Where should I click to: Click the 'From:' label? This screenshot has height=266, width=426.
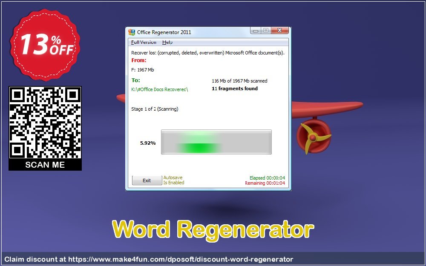pos(138,60)
